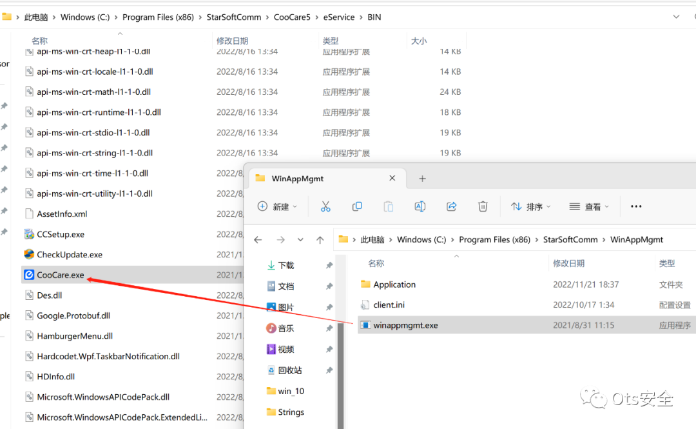Viewport: 696px width, 429px height.
Task: Open 图片 Pictures in navigation pane
Action: pyautogui.click(x=286, y=307)
